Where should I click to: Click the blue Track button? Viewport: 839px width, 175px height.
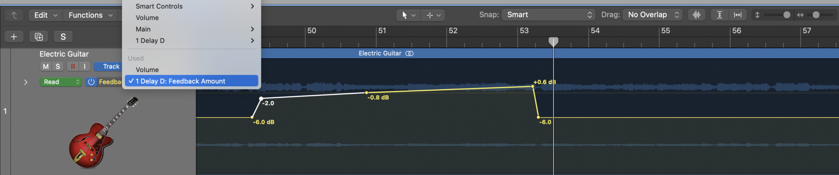[108, 66]
